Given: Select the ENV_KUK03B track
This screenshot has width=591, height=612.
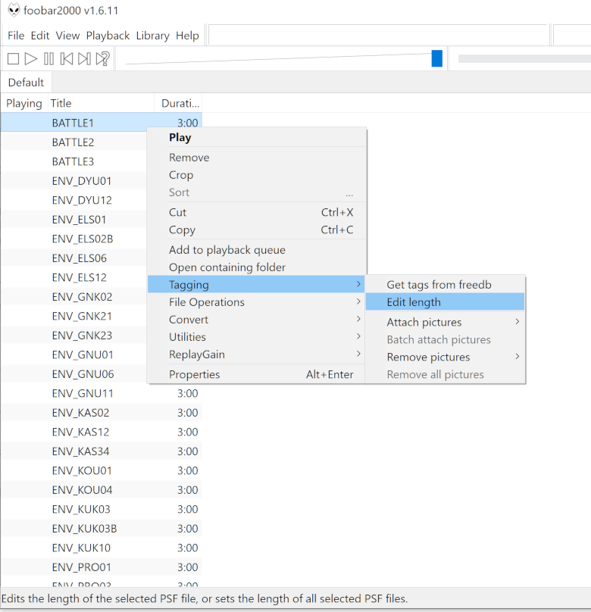Looking at the screenshot, I should pos(102,529).
